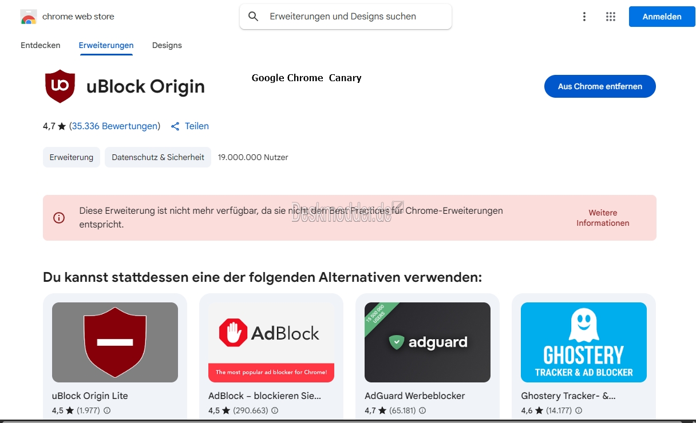
Task: Click the uBlock Origin heading
Action: 145,86
